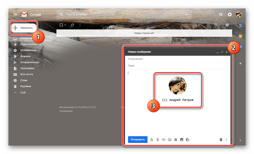Insert a photo into the message
The height and width of the screenshot is (154, 254).
tap(182, 139)
